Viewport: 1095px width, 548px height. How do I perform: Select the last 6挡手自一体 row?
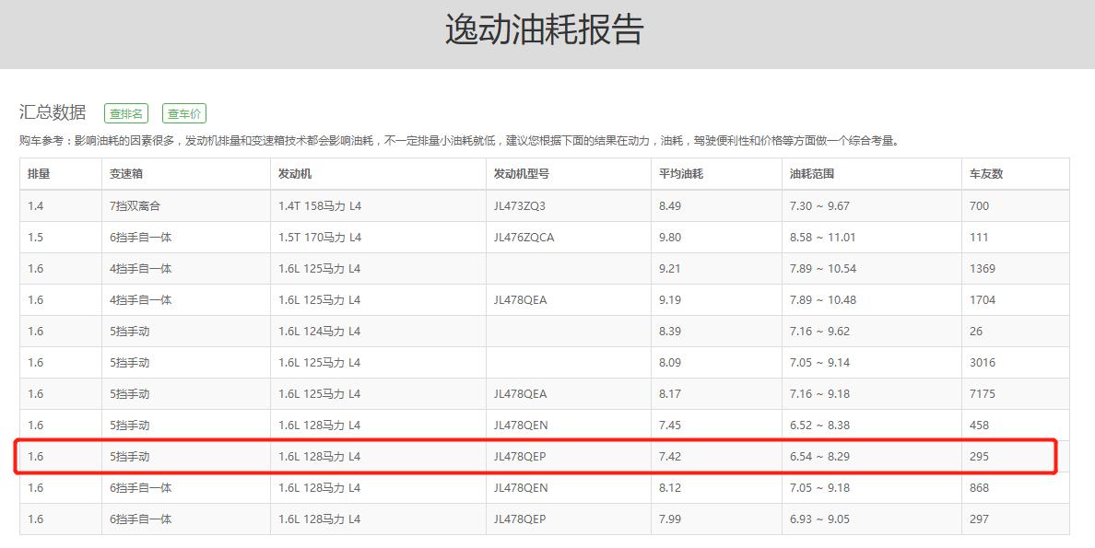(x=547, y=519)
